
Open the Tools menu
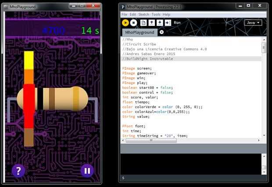[x=156, y=14]
